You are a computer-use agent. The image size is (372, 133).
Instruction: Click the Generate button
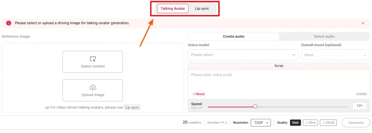(x=356, y=122)
